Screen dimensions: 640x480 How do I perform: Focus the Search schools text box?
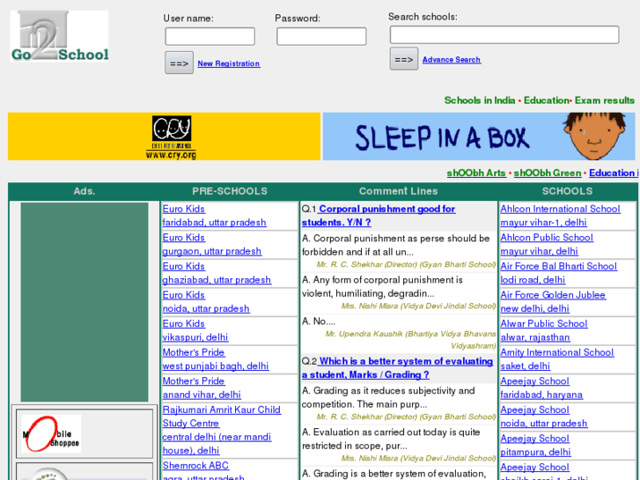pyautogui.click(x=504, y=34)
